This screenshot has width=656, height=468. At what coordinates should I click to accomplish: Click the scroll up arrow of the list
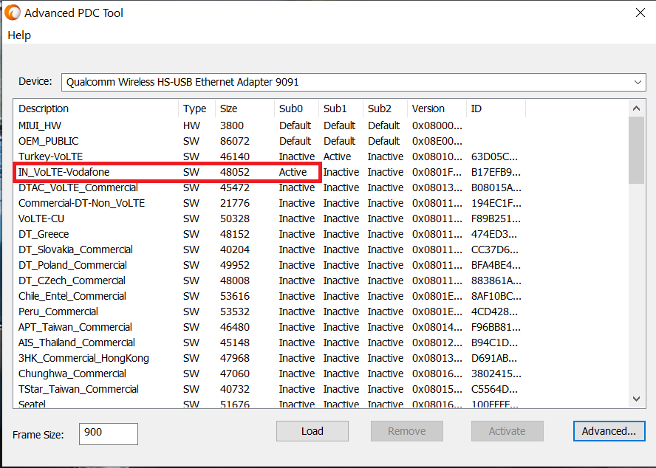click(636, 109)
